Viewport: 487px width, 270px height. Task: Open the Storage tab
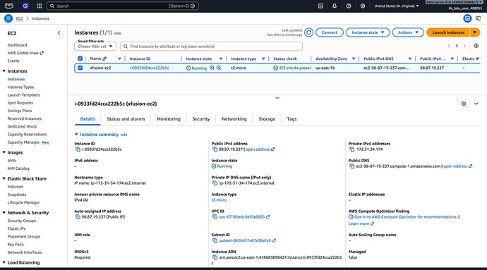click(267, 119)
